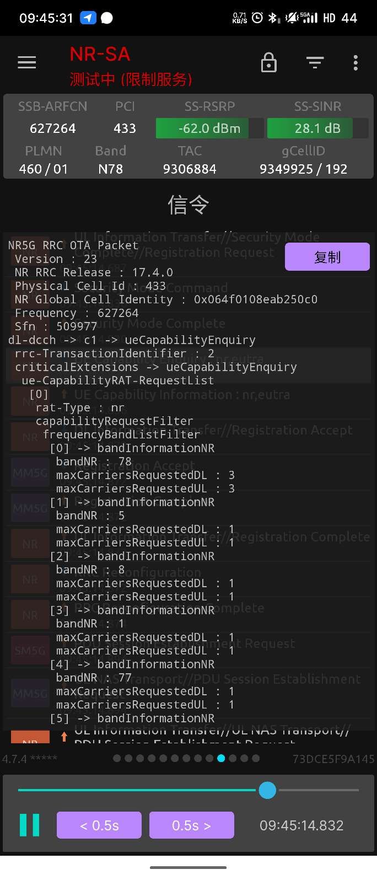Step forward with 0.5s > button
The width and height of the screenshot is (377, 880).
point(191,825)
